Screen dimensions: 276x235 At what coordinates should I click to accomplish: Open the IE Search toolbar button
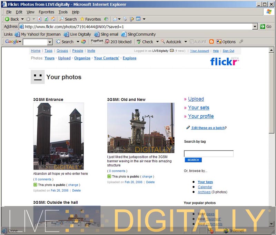(68, 19)
